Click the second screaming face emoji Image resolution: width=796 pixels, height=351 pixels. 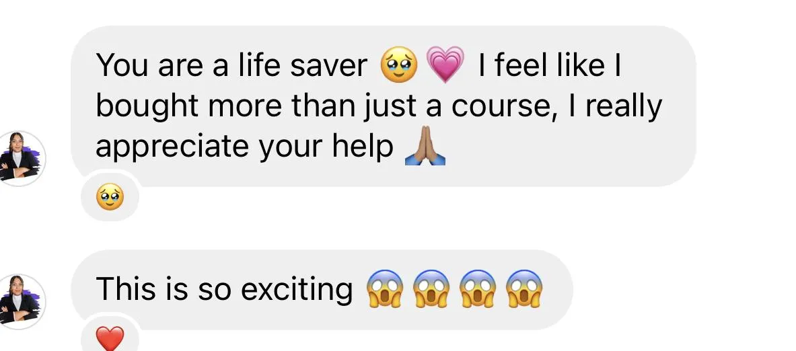coord(431,288)
